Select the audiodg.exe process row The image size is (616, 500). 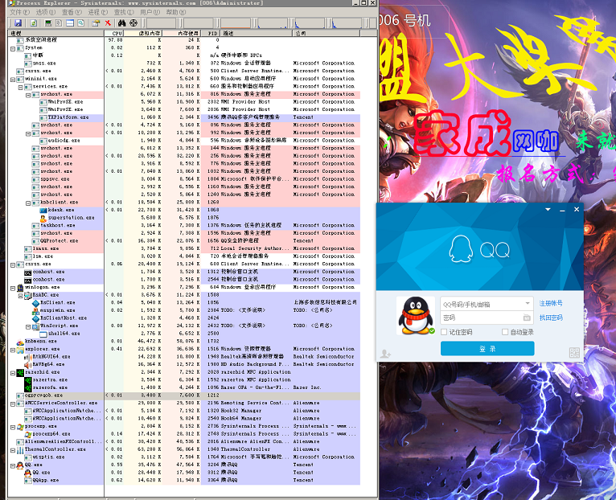point(184,141)
